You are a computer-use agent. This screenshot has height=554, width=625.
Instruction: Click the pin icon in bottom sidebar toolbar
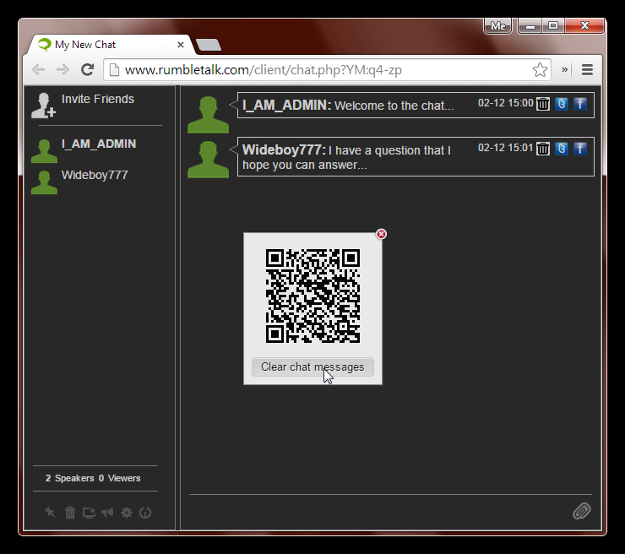tap(50, 513)
